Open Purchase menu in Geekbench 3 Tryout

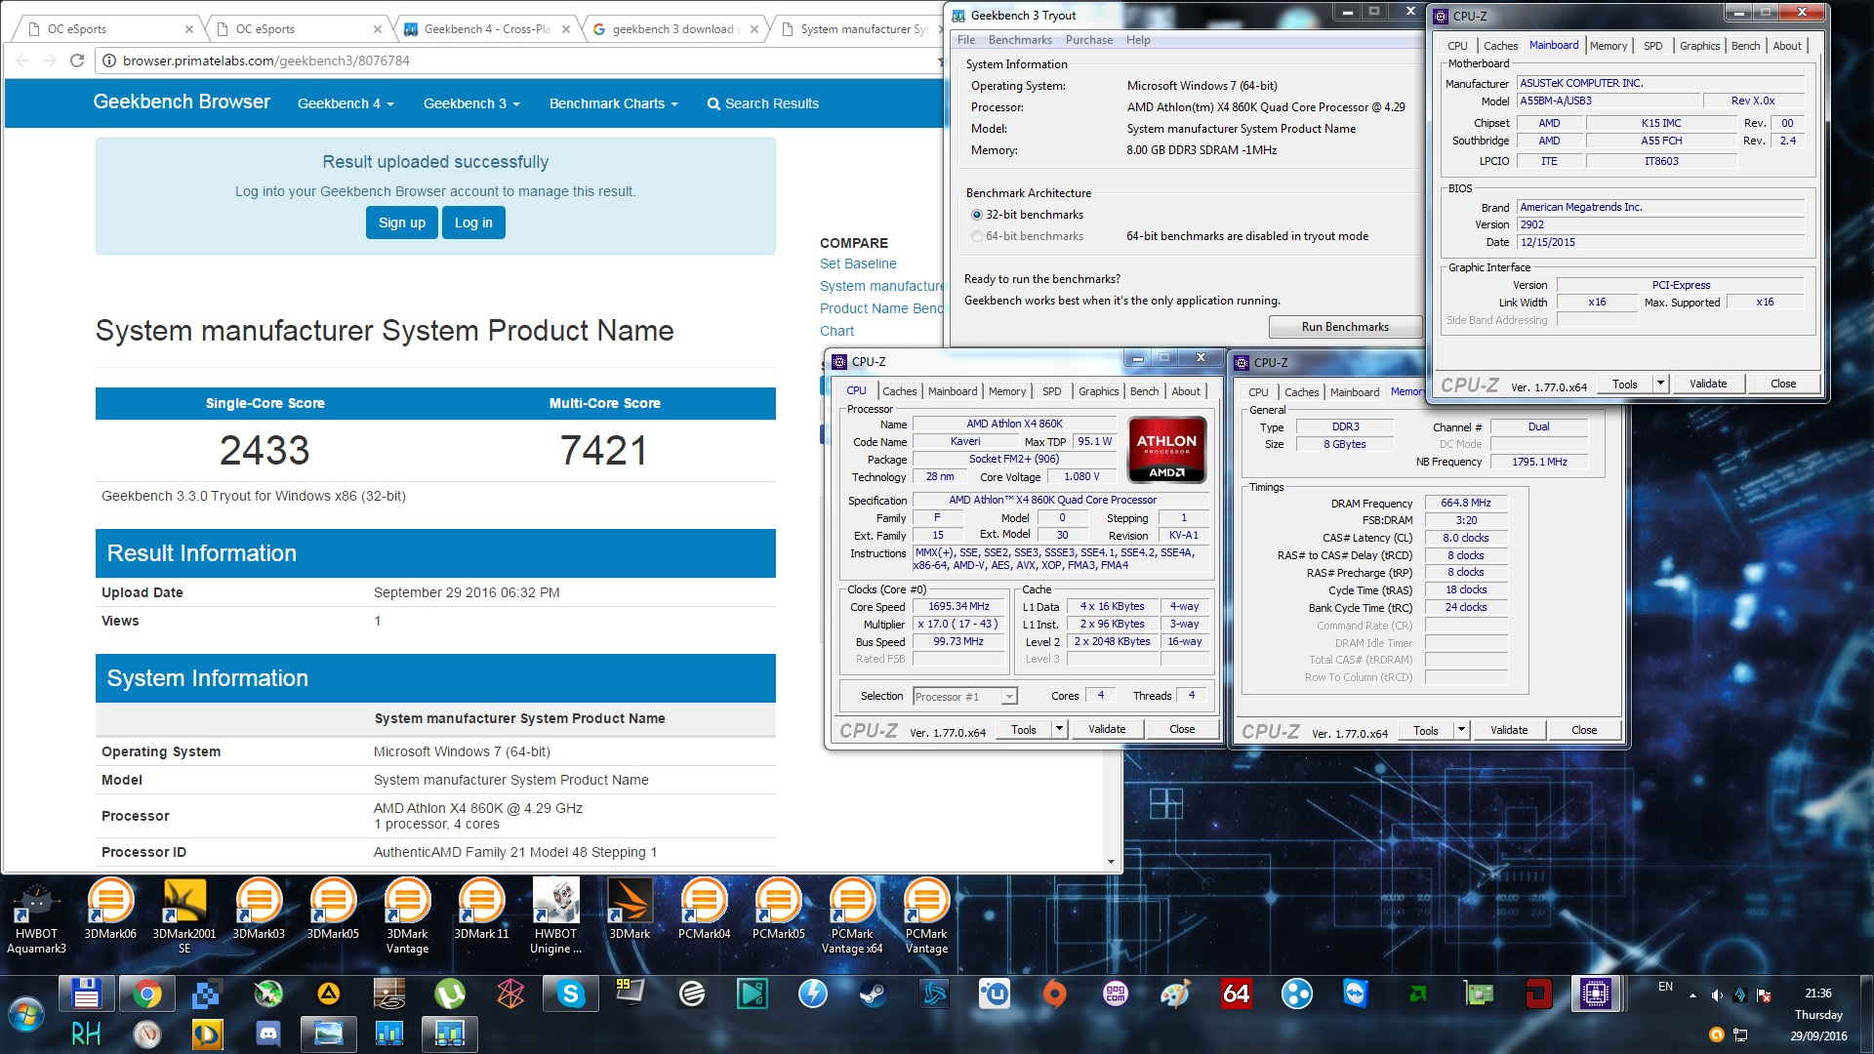point(1089,40)
